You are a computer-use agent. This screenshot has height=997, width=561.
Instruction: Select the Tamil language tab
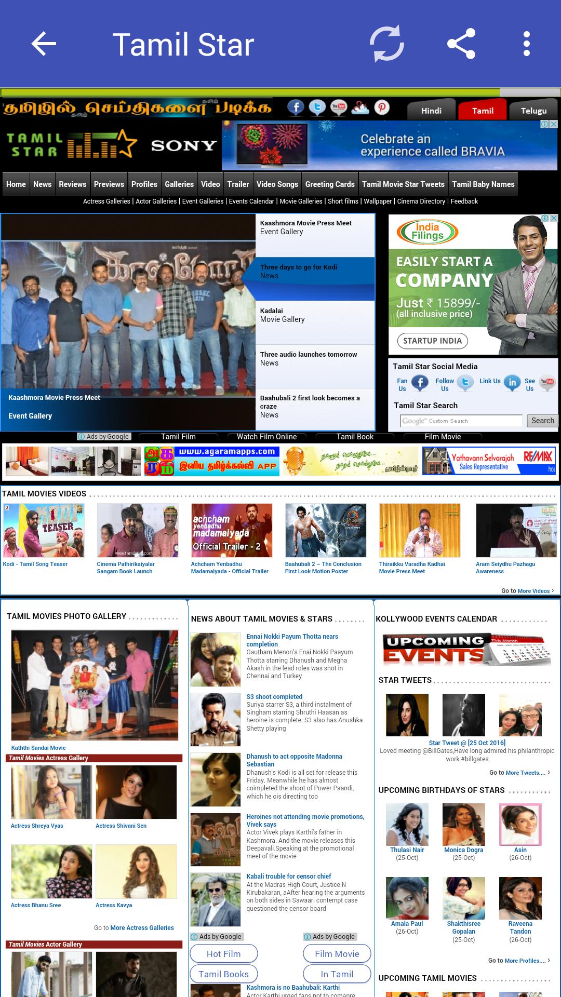(x=483, y=111)
